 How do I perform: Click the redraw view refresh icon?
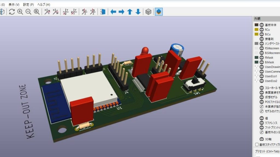12,12
